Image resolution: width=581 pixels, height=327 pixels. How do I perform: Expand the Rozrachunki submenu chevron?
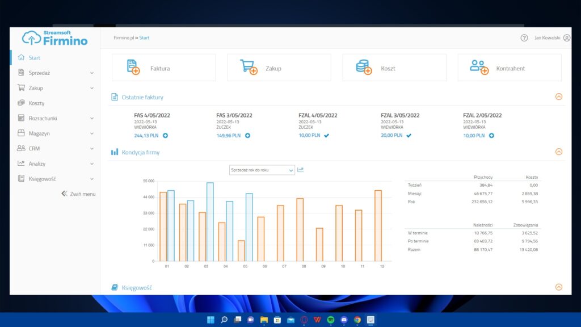click(x=91, y=118)
